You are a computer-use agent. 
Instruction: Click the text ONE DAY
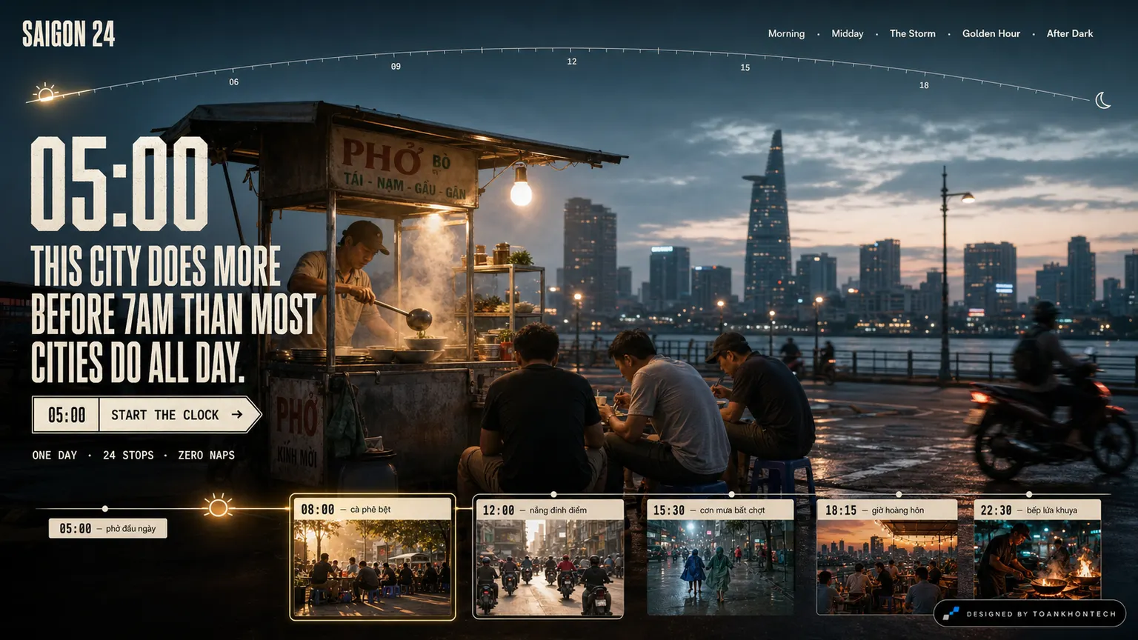tap(55, 455)
